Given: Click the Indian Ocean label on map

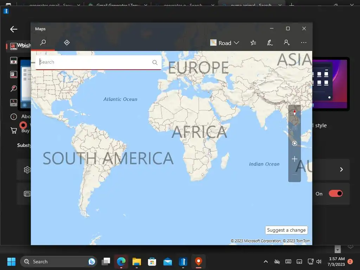Looking at the screenshot, I should 264,164.
